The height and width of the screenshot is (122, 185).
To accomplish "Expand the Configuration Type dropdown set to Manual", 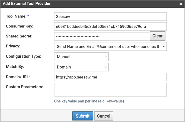I will pyautogui.click(x=81, y=57).
